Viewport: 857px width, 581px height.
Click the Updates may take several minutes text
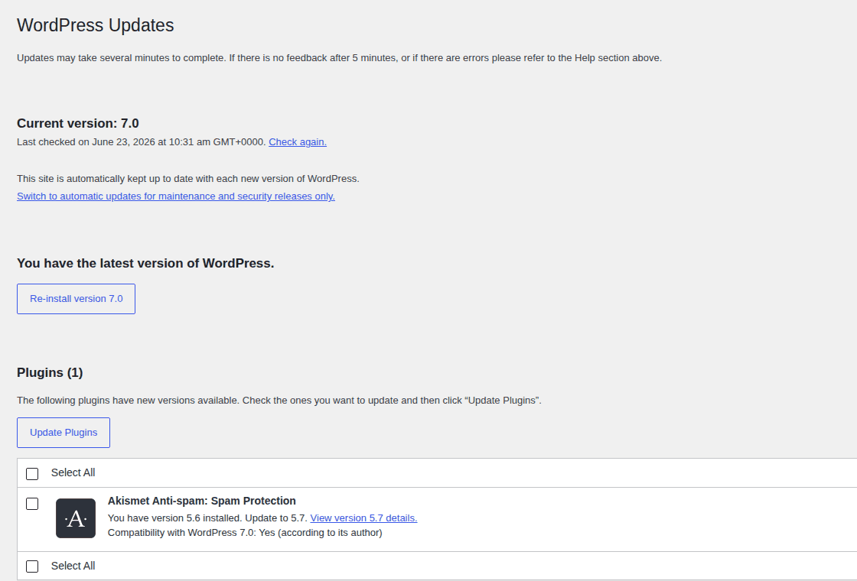pyautogui.click(x=340, y=58)
